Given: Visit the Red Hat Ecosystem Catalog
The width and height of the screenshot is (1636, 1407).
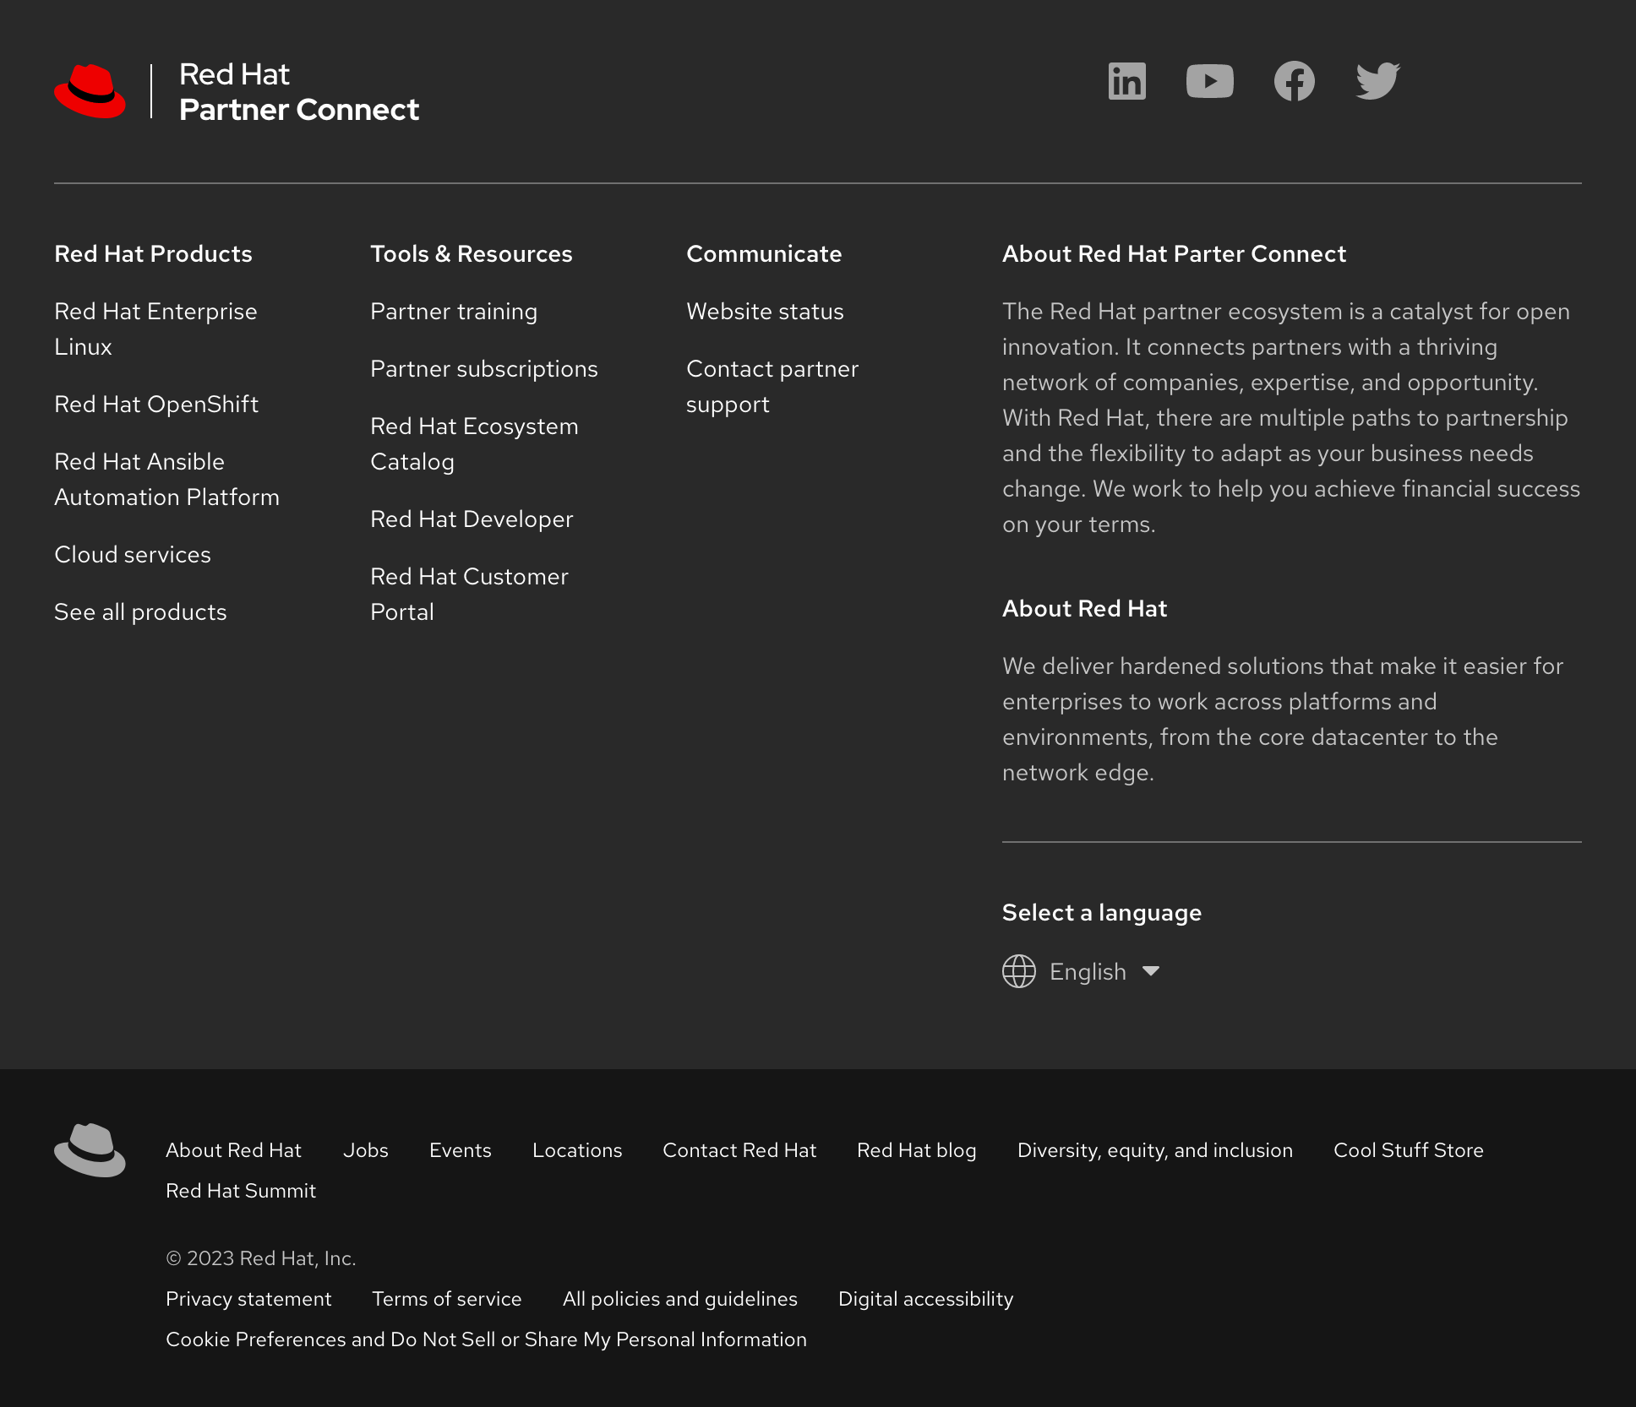Looking at the screenshot, I should point(474,443).
